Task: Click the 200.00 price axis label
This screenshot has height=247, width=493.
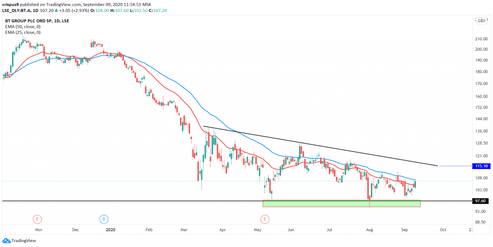Action: tap(481, 49)
